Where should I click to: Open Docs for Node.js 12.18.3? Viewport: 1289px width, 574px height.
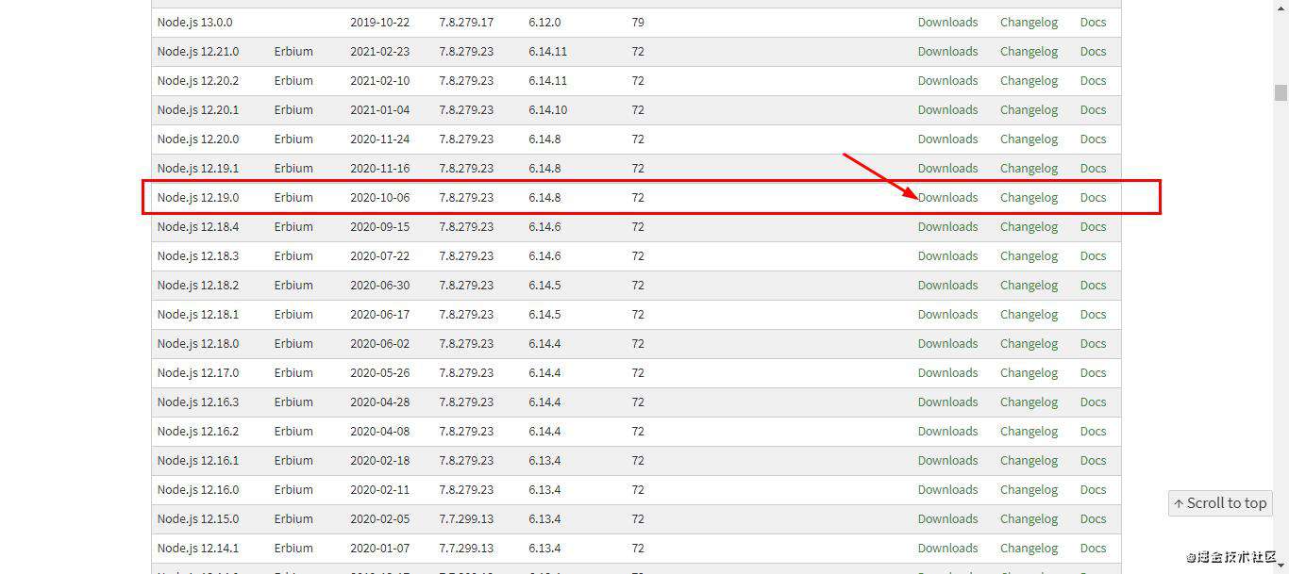point(1093,255)
